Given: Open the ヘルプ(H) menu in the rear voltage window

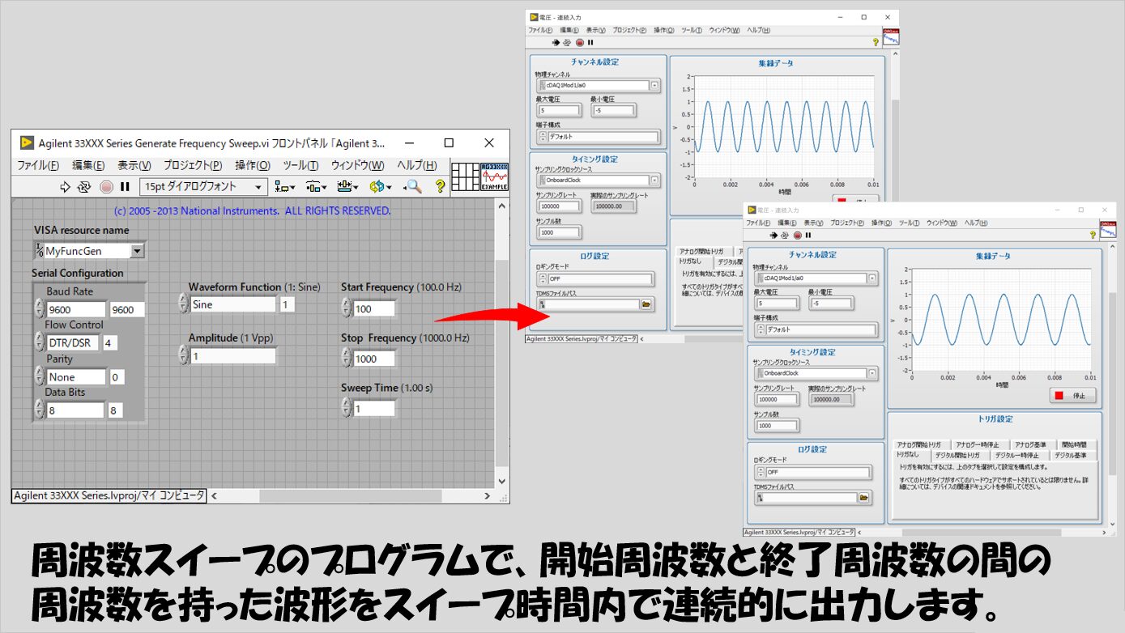Looking at the screenshot, I should pos(759,30).
